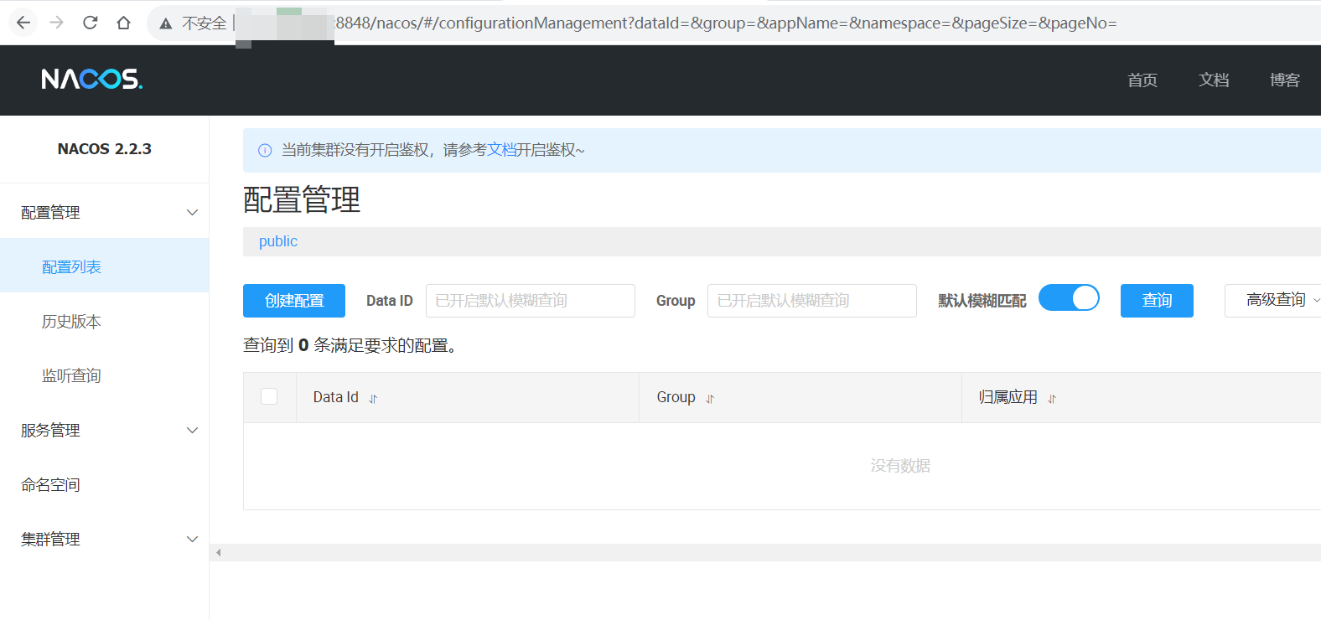Click the browser address bar URL
Screen dimensions: 1321x620
(x=726, y=23)
